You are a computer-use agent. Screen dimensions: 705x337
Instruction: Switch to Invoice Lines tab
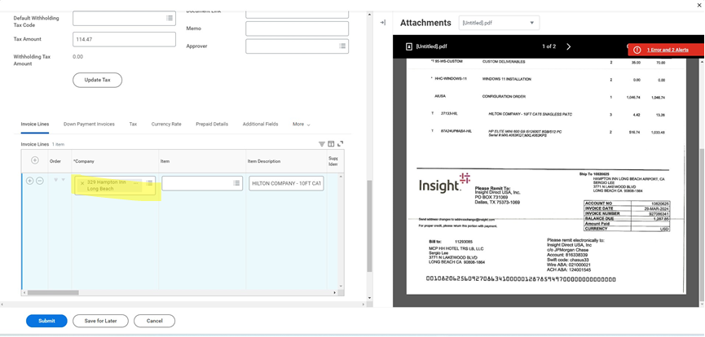34,124
